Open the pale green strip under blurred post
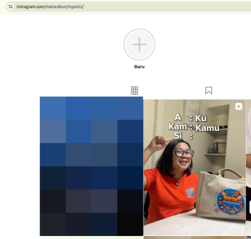Screen dimensions: 251x239 (x=91, y=237)
